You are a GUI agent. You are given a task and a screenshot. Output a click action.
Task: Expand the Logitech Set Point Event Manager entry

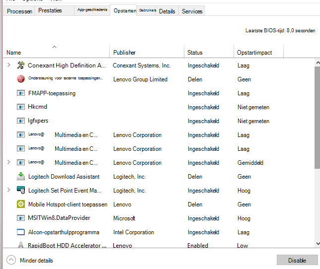point(8,190)
